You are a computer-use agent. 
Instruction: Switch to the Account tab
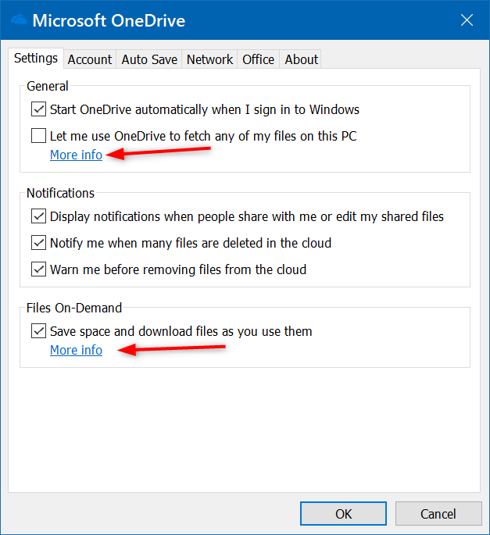[x=90, y=59]
